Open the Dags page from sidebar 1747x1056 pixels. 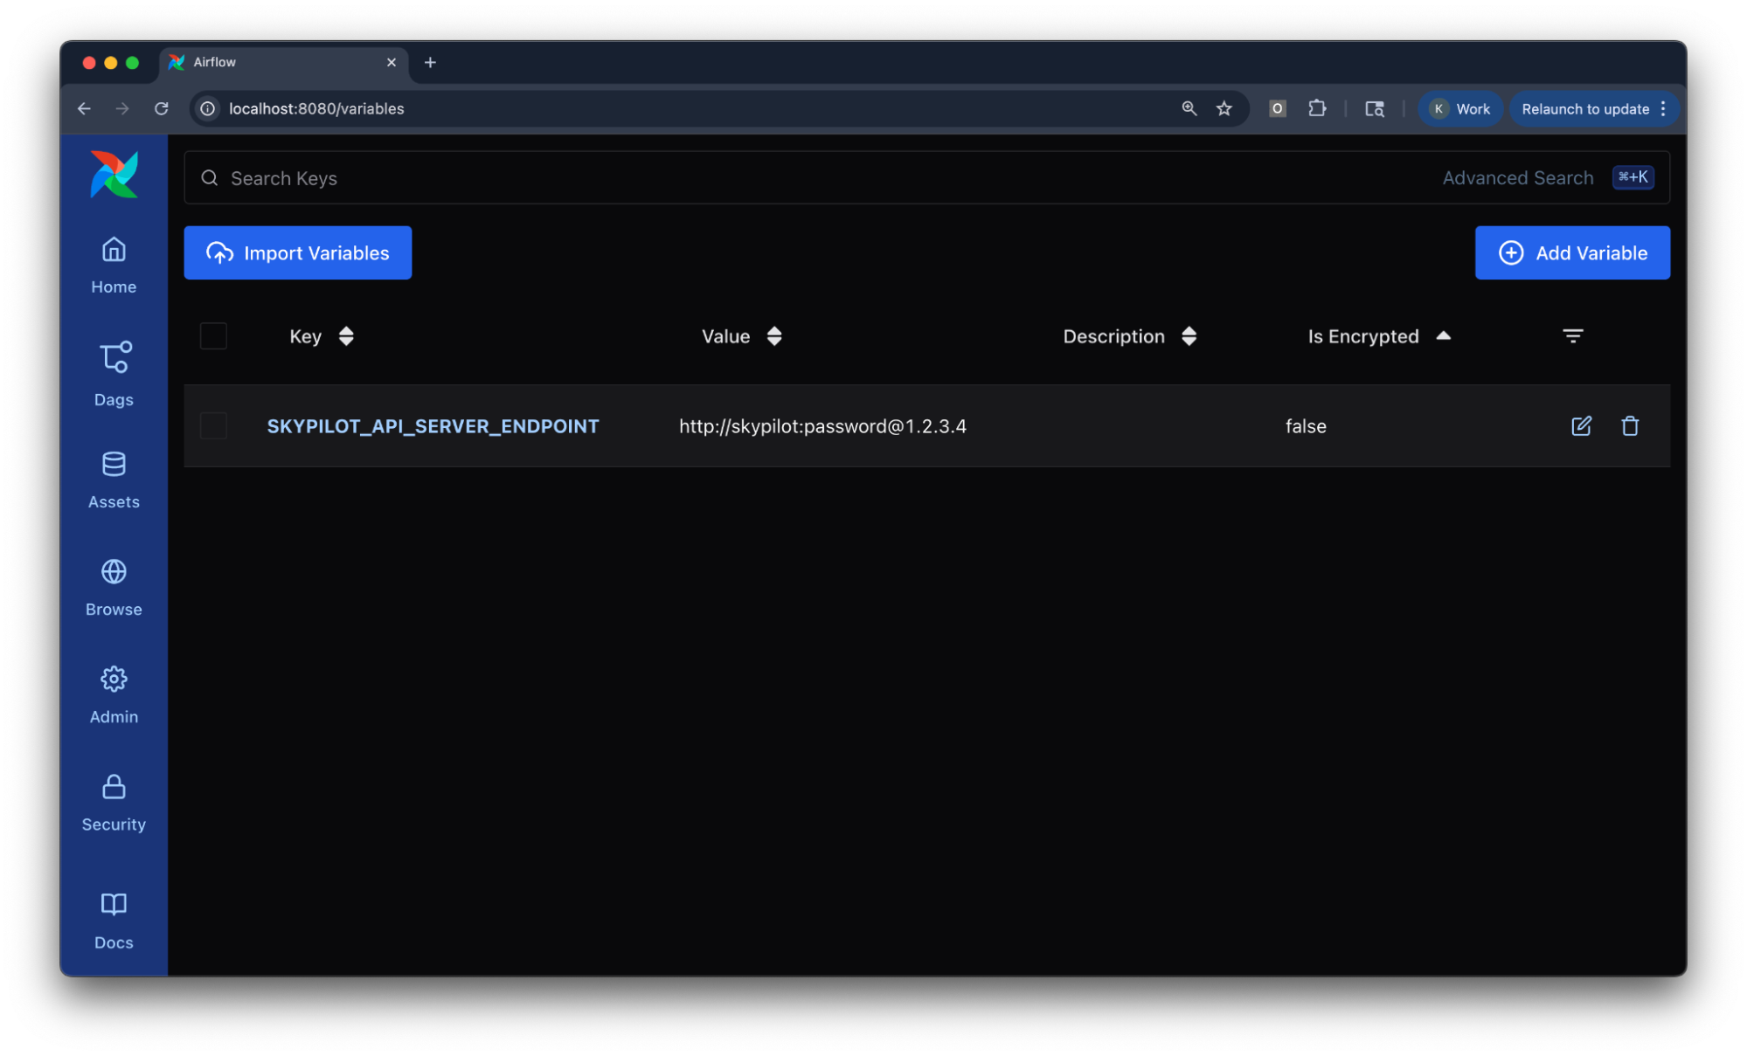(x=114, y=374)
